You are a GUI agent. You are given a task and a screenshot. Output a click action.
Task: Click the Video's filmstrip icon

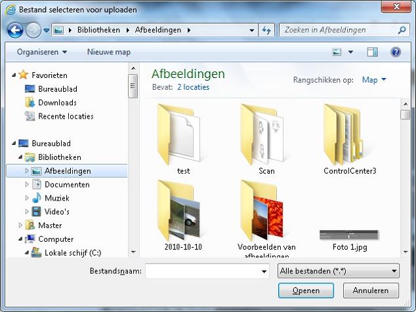coord(36,212)
